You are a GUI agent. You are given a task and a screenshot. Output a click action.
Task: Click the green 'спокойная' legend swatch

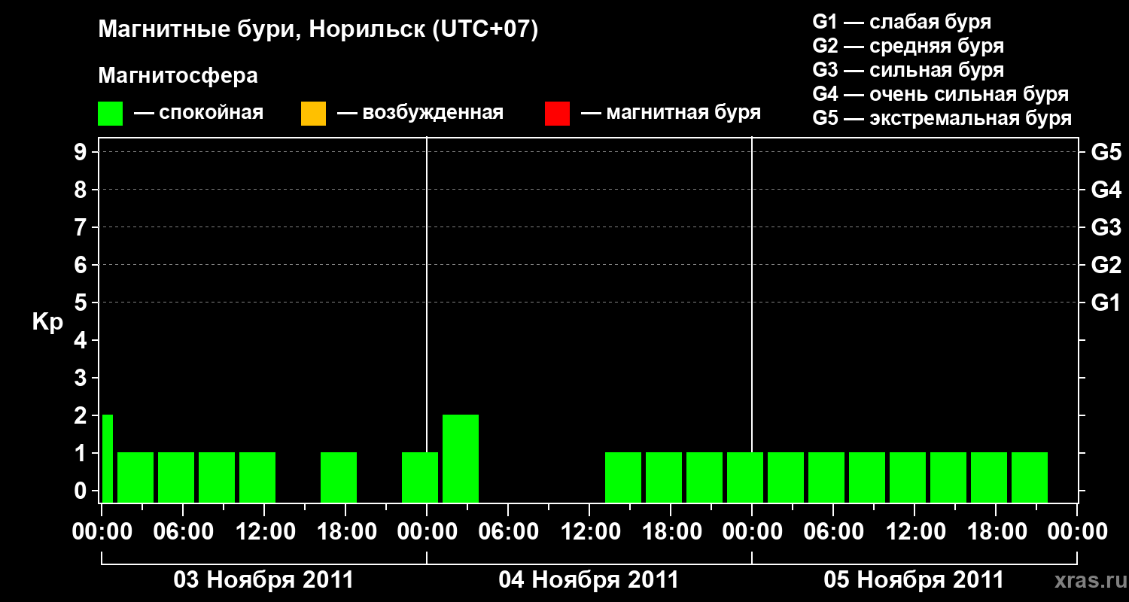pos(111,114)
